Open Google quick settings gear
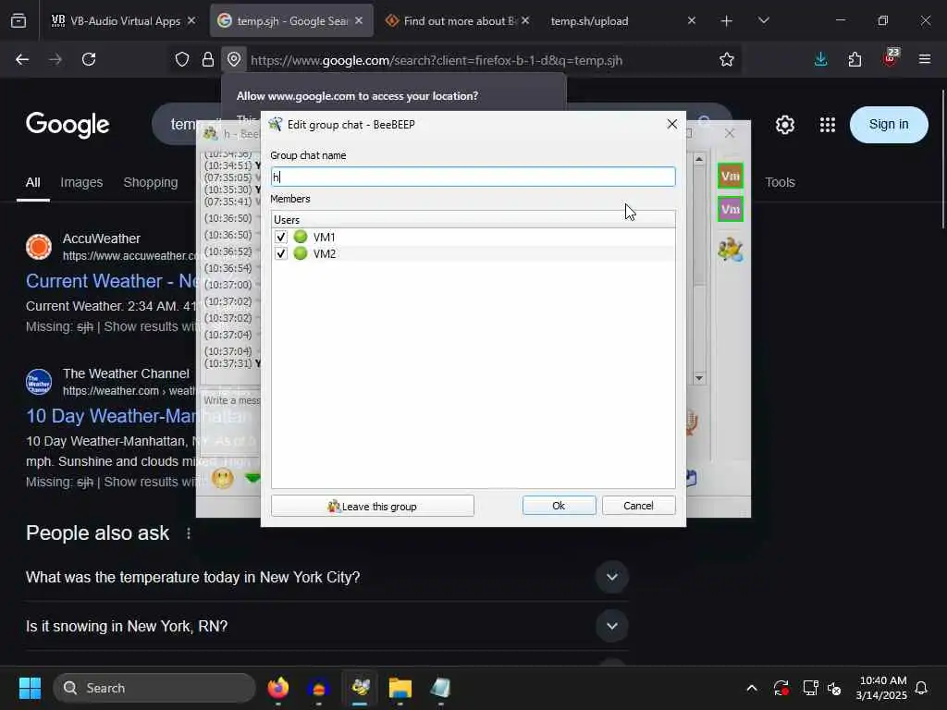Viewport: 947px width, 710px height. point(784,125)
